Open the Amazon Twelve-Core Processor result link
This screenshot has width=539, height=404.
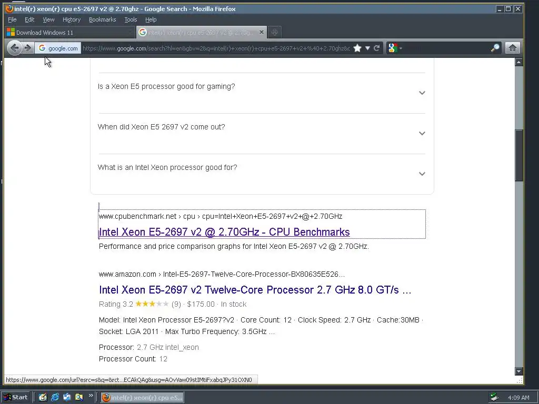[255, 290]
